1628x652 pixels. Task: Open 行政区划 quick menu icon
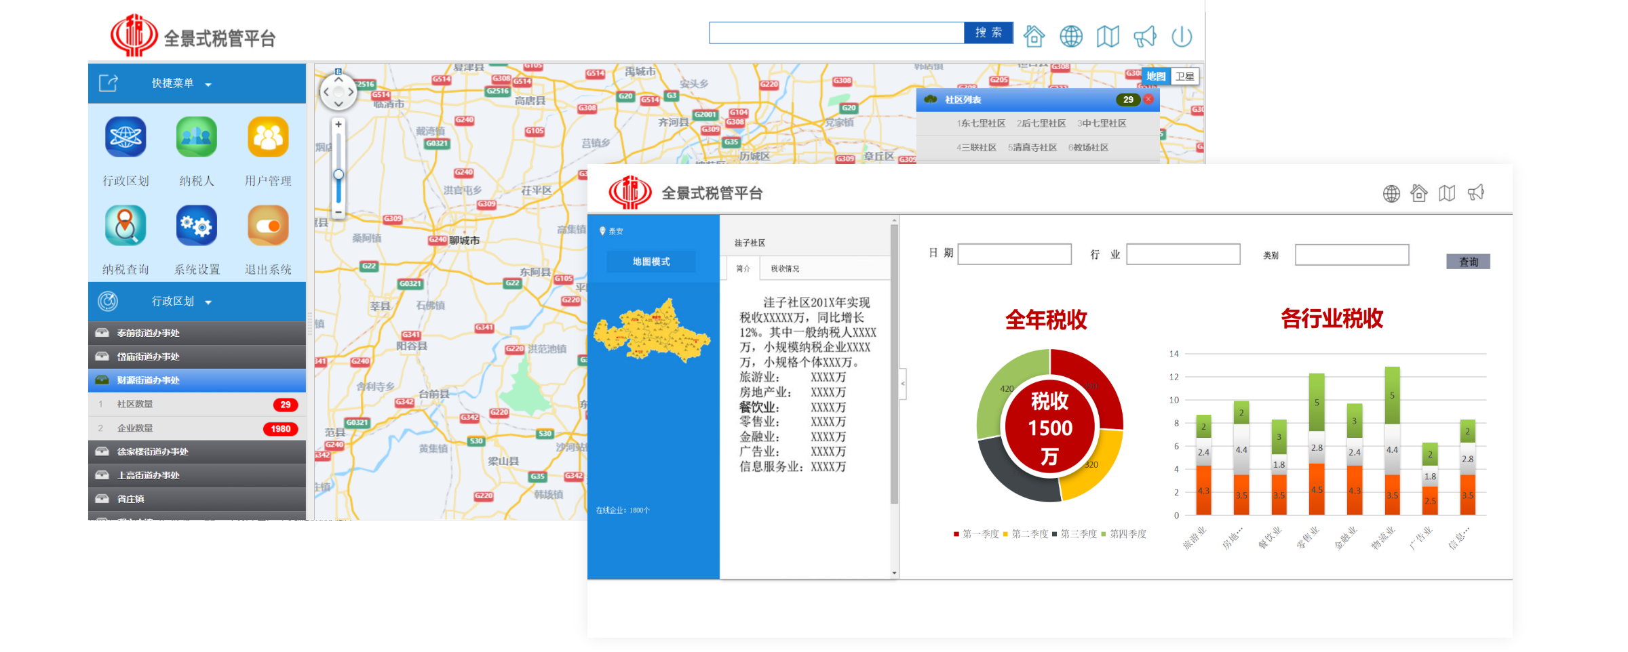click(125, 137)
